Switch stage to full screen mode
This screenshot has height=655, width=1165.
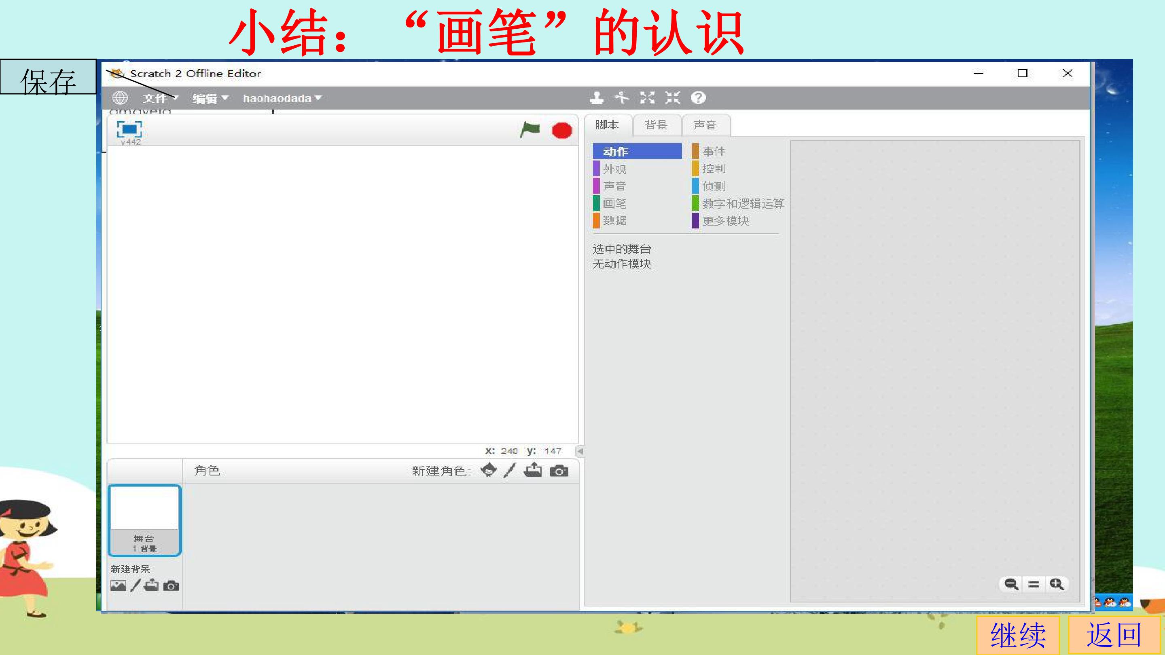click(129, 129)
